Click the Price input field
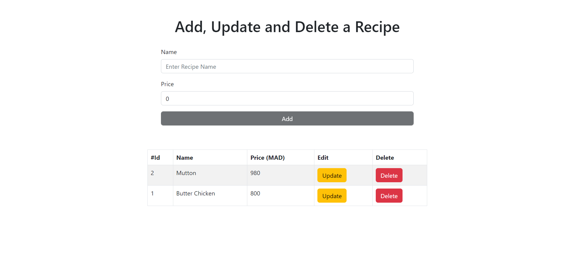 [x=287, y=98]
